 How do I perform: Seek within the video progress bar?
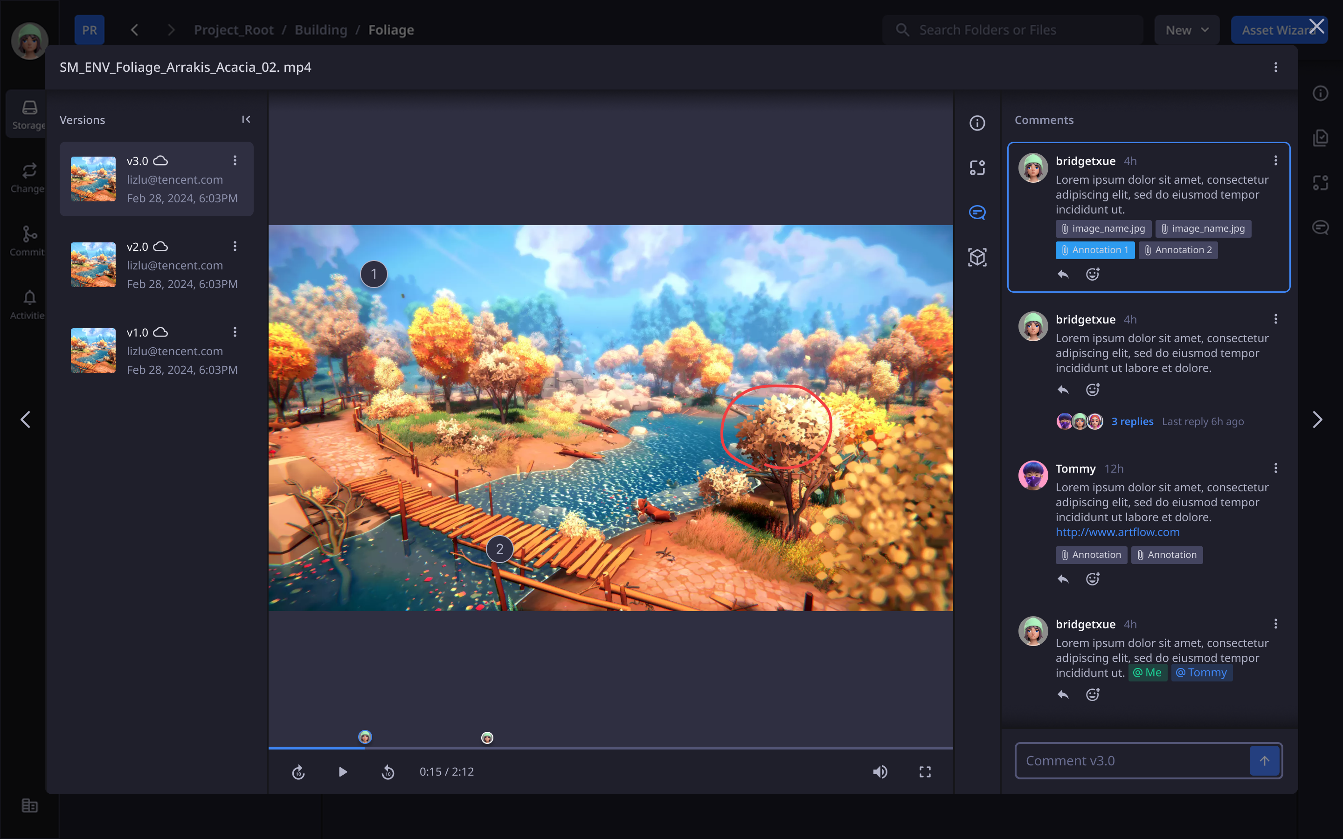pos(610,748)
